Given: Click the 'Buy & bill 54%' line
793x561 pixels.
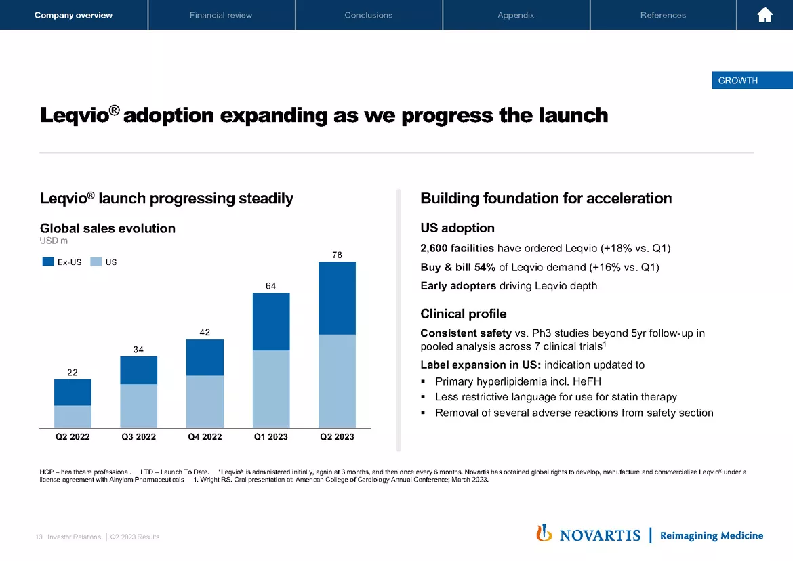Looking at the screenshot, I should pos(540,267).
